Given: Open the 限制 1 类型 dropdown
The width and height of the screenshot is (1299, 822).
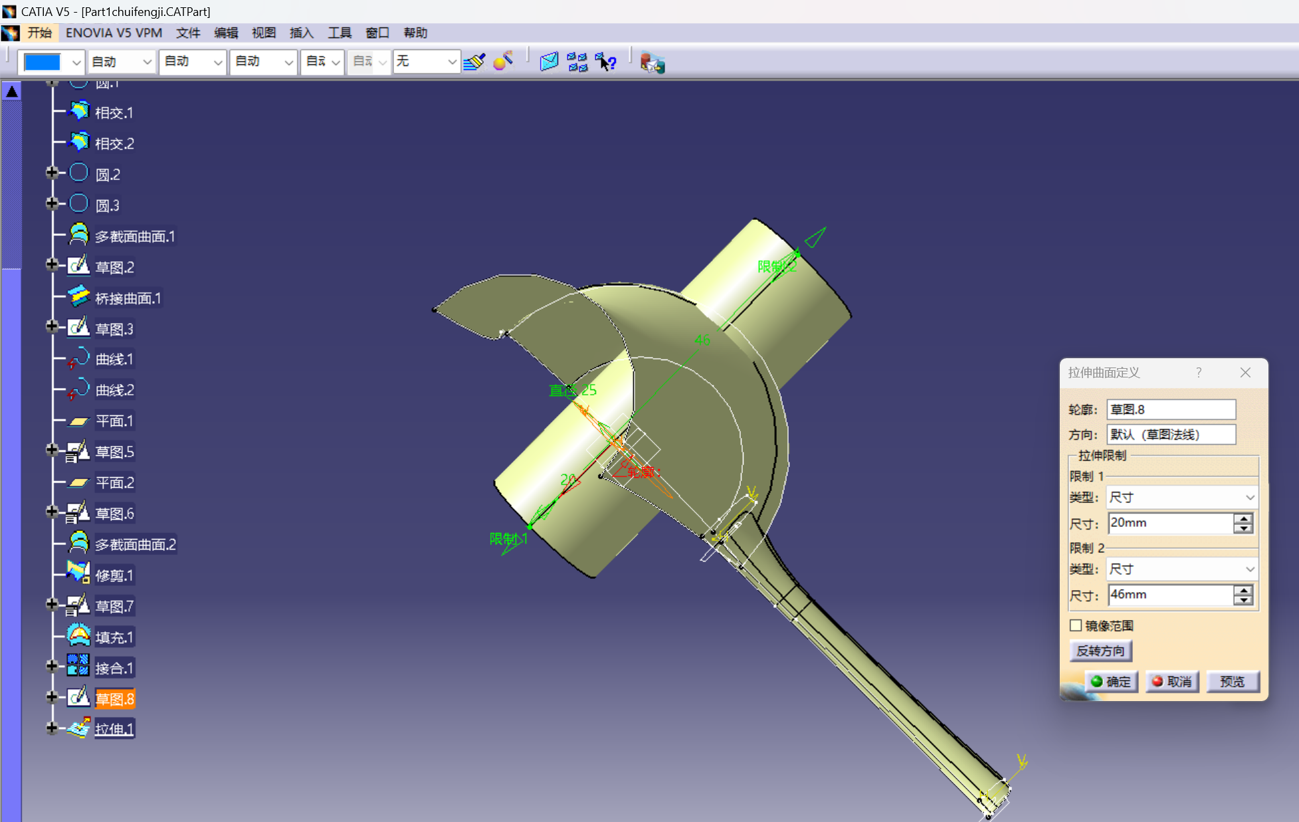Looking at the screenshot, I should (x=1249, y=497).
